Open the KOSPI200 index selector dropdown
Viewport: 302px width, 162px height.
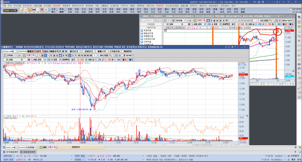pyautogui.click(x=71, y=156)
